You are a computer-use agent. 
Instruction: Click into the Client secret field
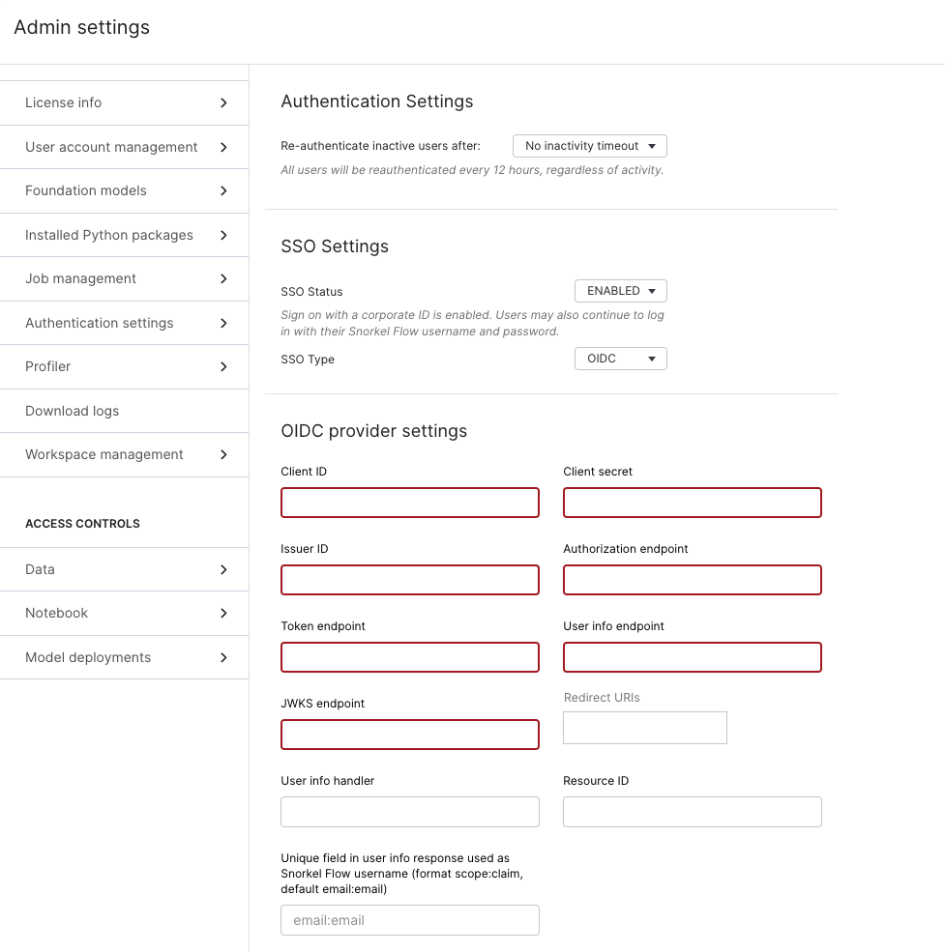pos(693,503)
